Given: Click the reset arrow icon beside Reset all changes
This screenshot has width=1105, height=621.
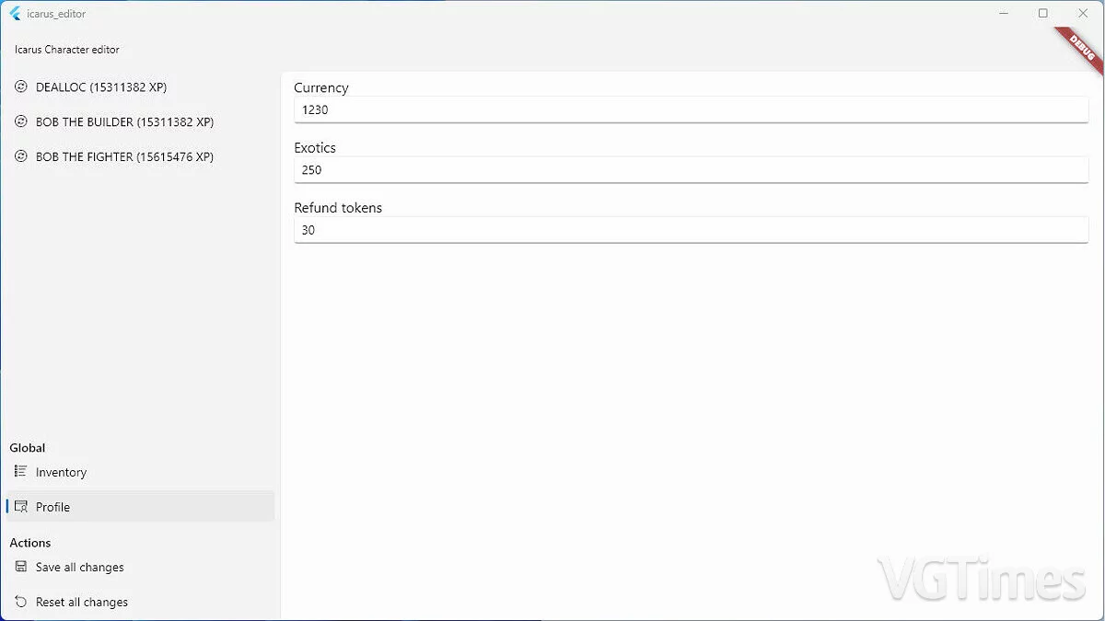Looking at the screenshot, I should pos(20,602).
